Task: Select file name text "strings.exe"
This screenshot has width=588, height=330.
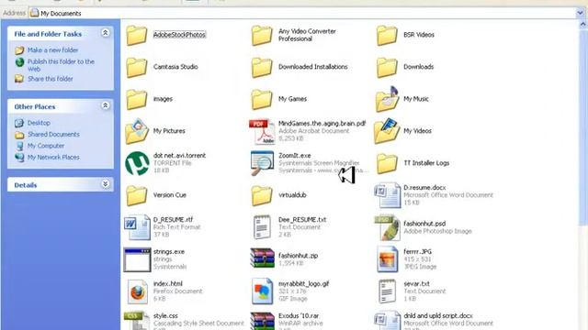Action: tap(169, 252)
